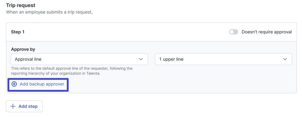Open the Approval line dropdown
The height and width of the screenshot is (117, 302).
click(x=79, y=59)
